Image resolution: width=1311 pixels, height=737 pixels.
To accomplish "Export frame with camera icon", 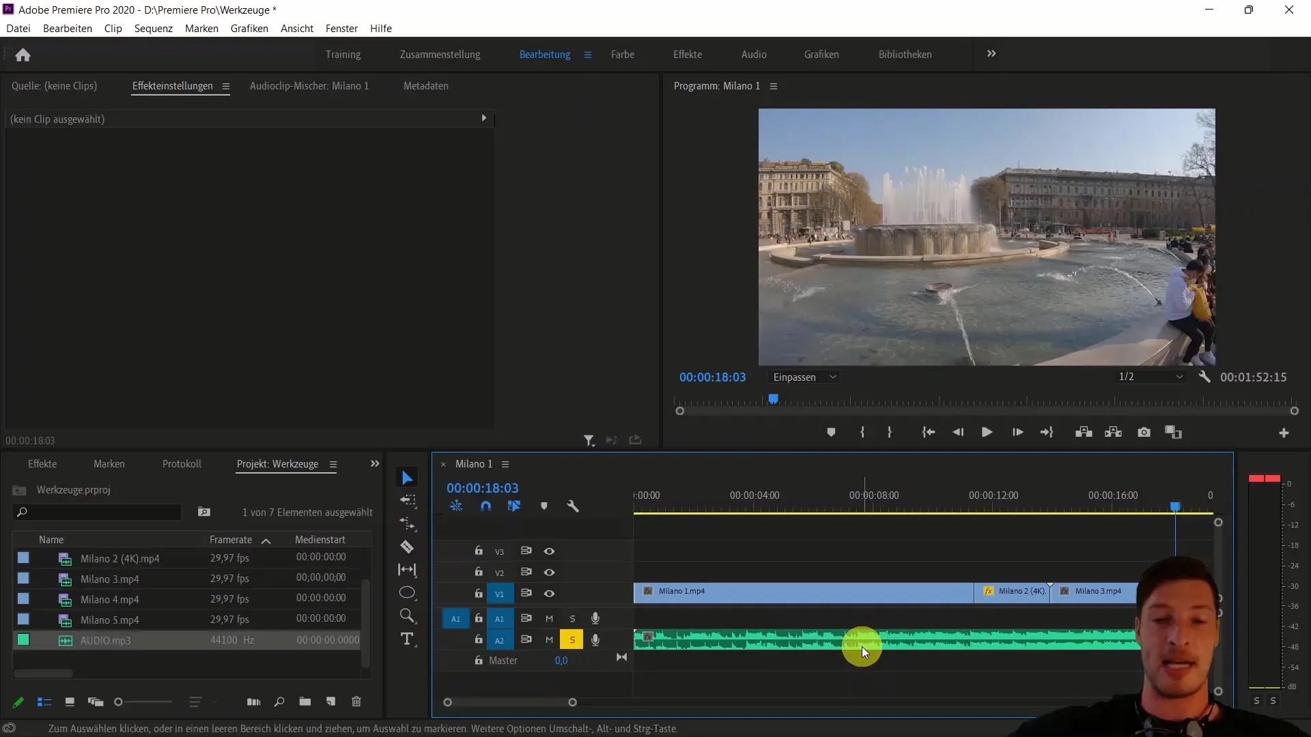I will point(1144,432).
